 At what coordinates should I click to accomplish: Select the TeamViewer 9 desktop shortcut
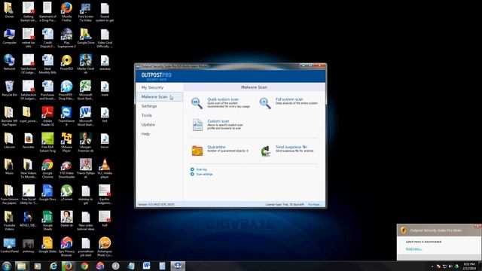[x=66, y=116]
